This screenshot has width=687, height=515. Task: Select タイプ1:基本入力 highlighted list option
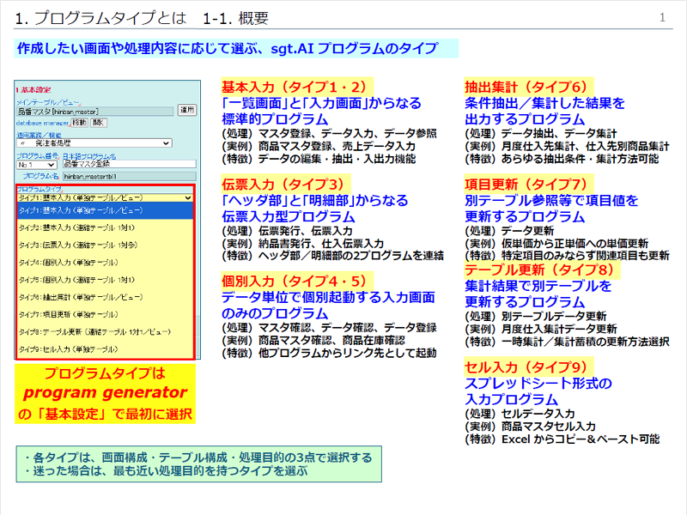click(105, 210)
